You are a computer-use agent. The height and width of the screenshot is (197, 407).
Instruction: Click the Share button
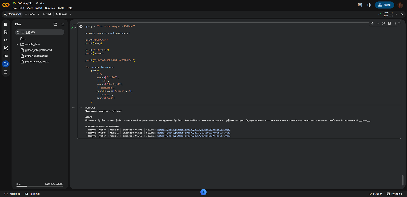[x=384, y=5]
